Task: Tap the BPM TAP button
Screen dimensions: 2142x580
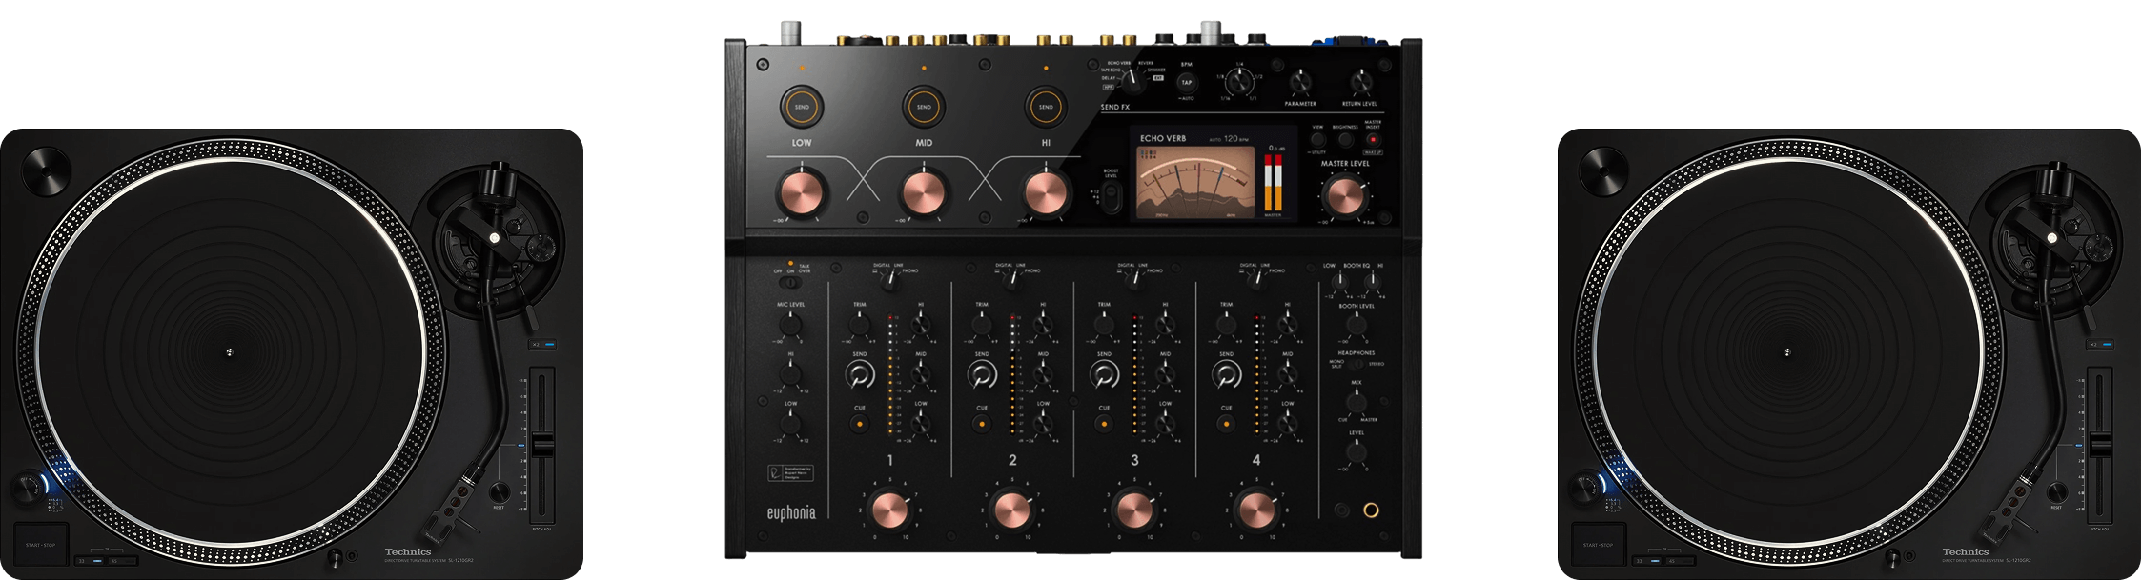Action: (1187, 83)
